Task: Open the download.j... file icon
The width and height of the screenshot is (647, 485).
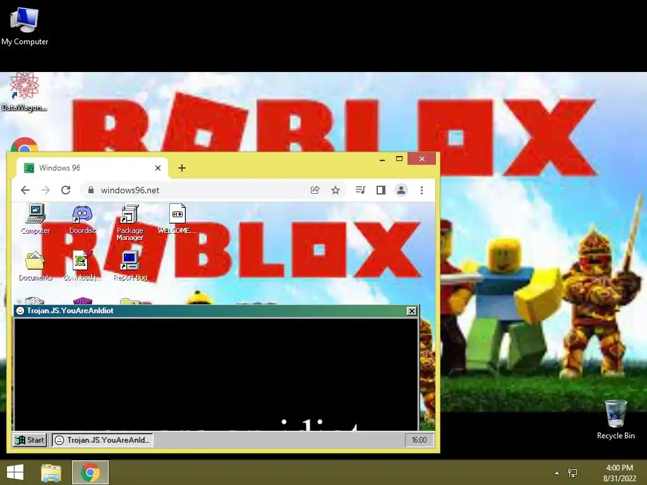Action: coord(83,266)
